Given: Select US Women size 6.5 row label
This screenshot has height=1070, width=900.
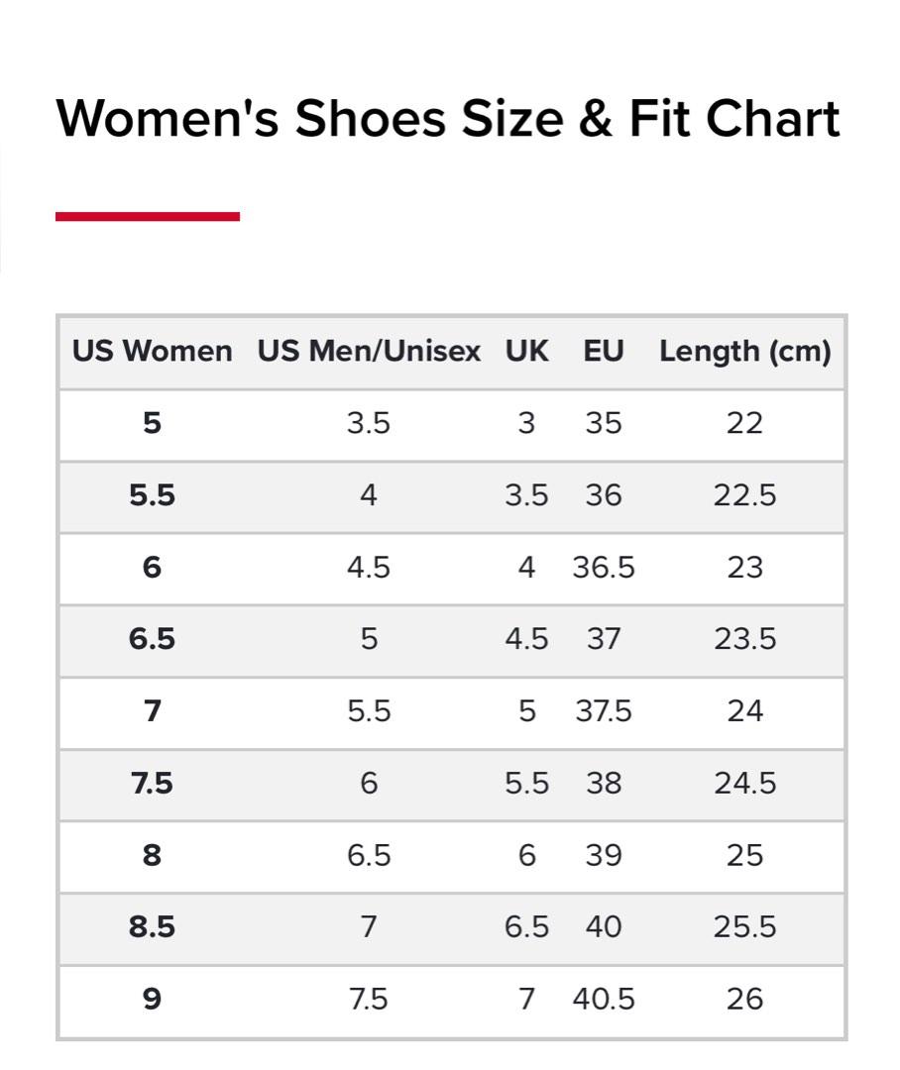Looking at the screenshot, I should click(152, 639).
